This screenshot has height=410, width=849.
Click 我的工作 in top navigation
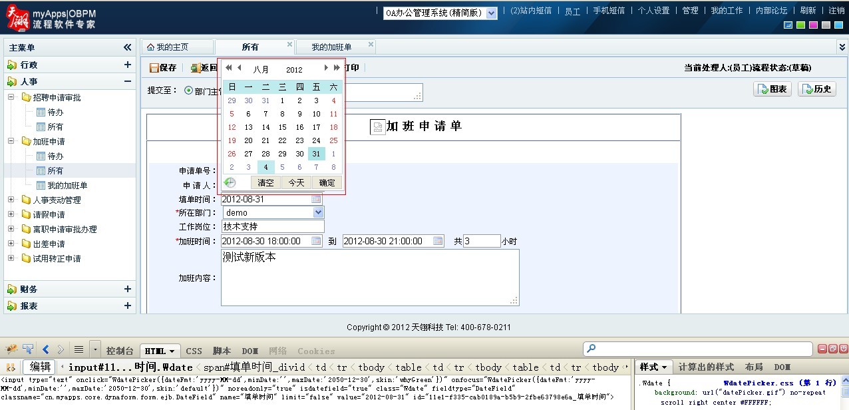click(727, 11)
